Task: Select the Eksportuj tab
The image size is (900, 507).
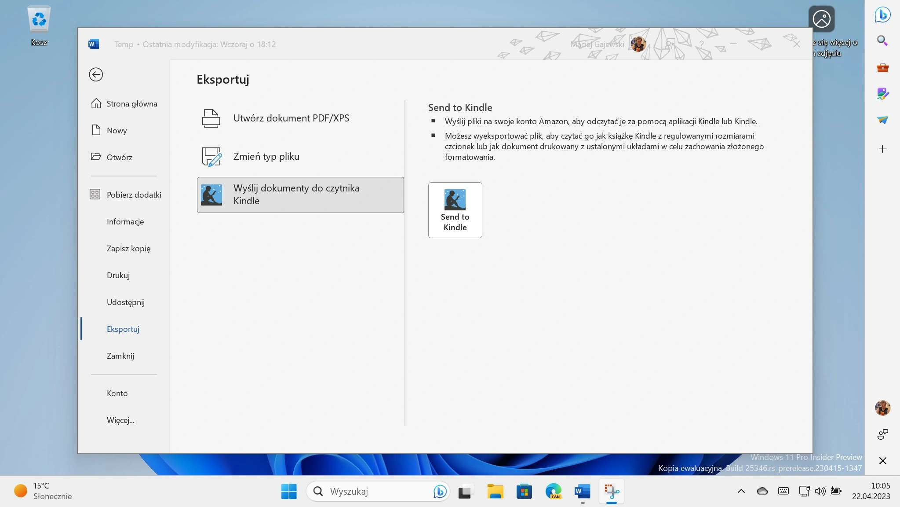Action: click(x=124, y=329)
